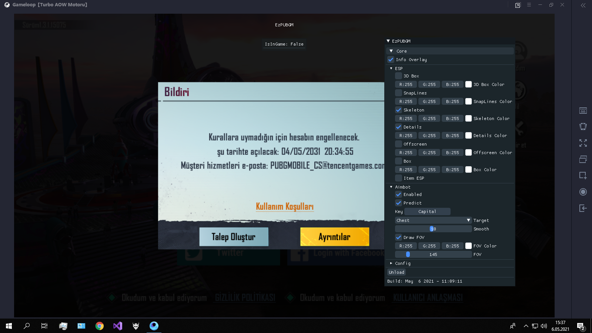
Task: Click the Smooth slider
Action: pyautogui.click(x=433, y=229)
